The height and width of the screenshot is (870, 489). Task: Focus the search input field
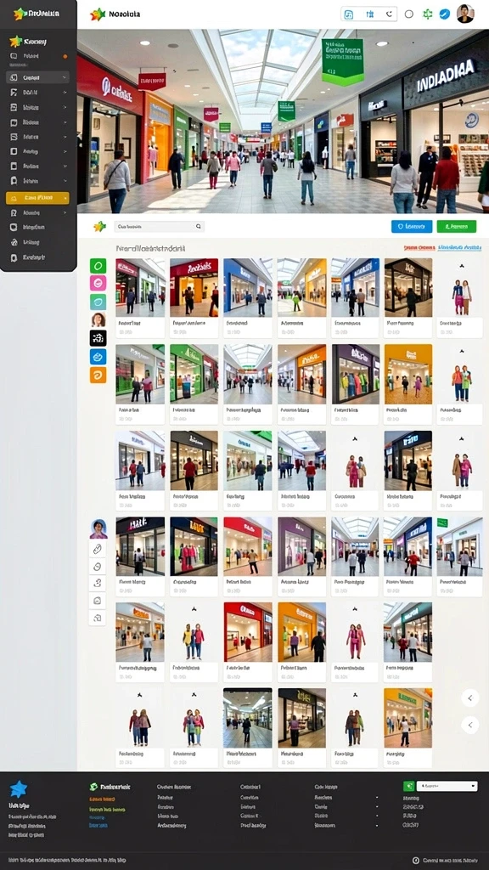tap(159, 226)
